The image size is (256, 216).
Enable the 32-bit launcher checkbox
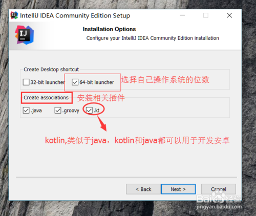(x=26, y=82)
